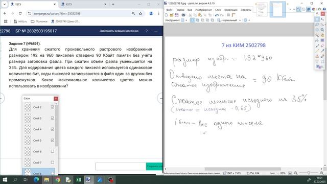Check visibility of Слой 6
The image size is (327, 184).
pyautogui.click(x=52, y=151)
